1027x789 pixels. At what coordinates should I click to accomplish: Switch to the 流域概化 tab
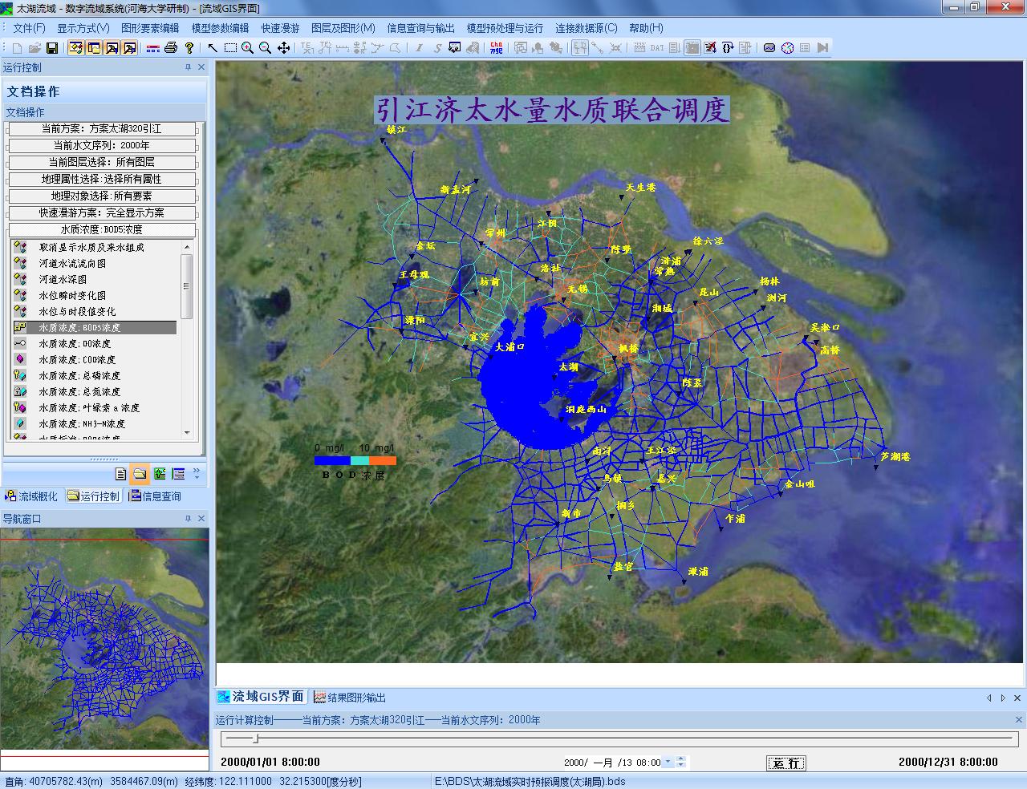click(31, 496)
